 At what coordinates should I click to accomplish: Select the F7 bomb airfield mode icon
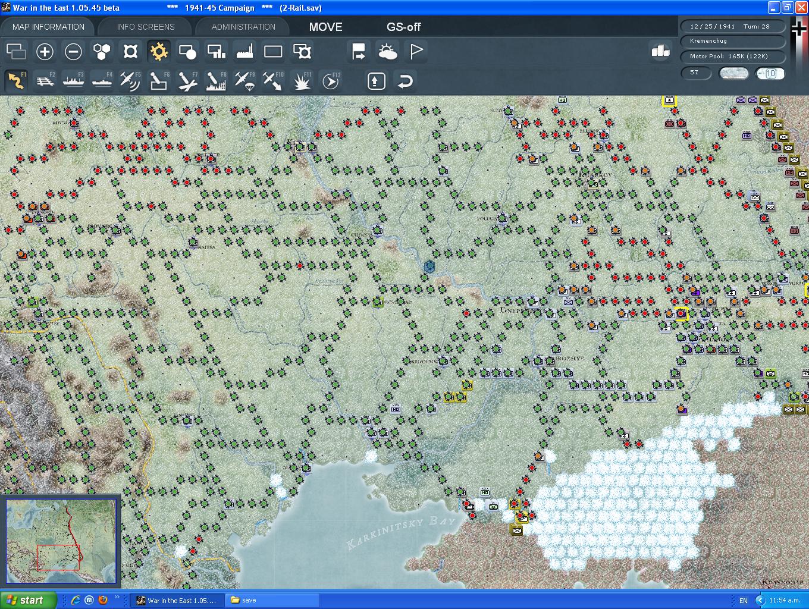click(x=187, y=81)
